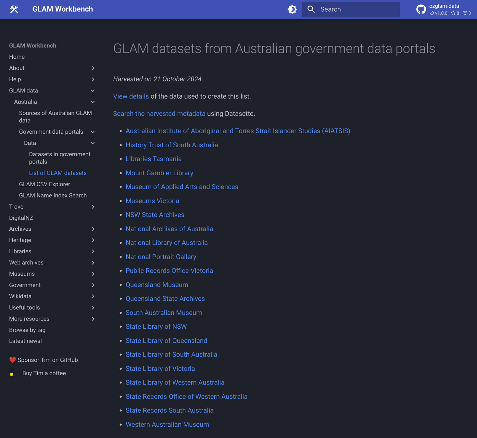This screenshot has width=477, height=438.
Task: Open the AIATSIS datasets link
Action: [x=238, y=131]
